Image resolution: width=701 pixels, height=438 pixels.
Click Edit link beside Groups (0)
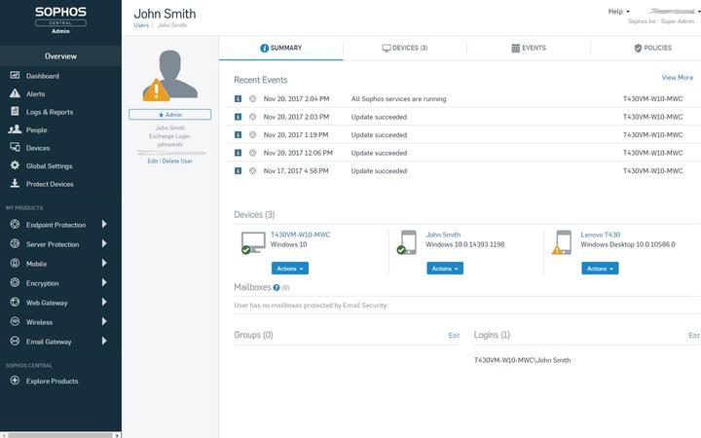click(454, 335)
